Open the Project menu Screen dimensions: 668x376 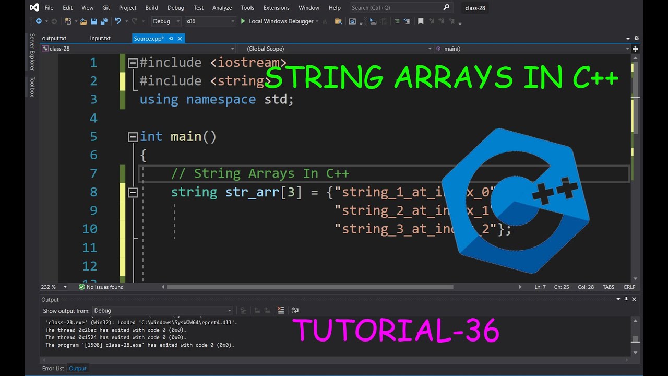pyautogui.click(x=128, y=8)
